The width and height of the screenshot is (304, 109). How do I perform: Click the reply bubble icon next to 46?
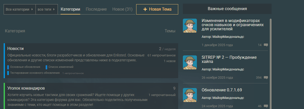coord(266,106)
